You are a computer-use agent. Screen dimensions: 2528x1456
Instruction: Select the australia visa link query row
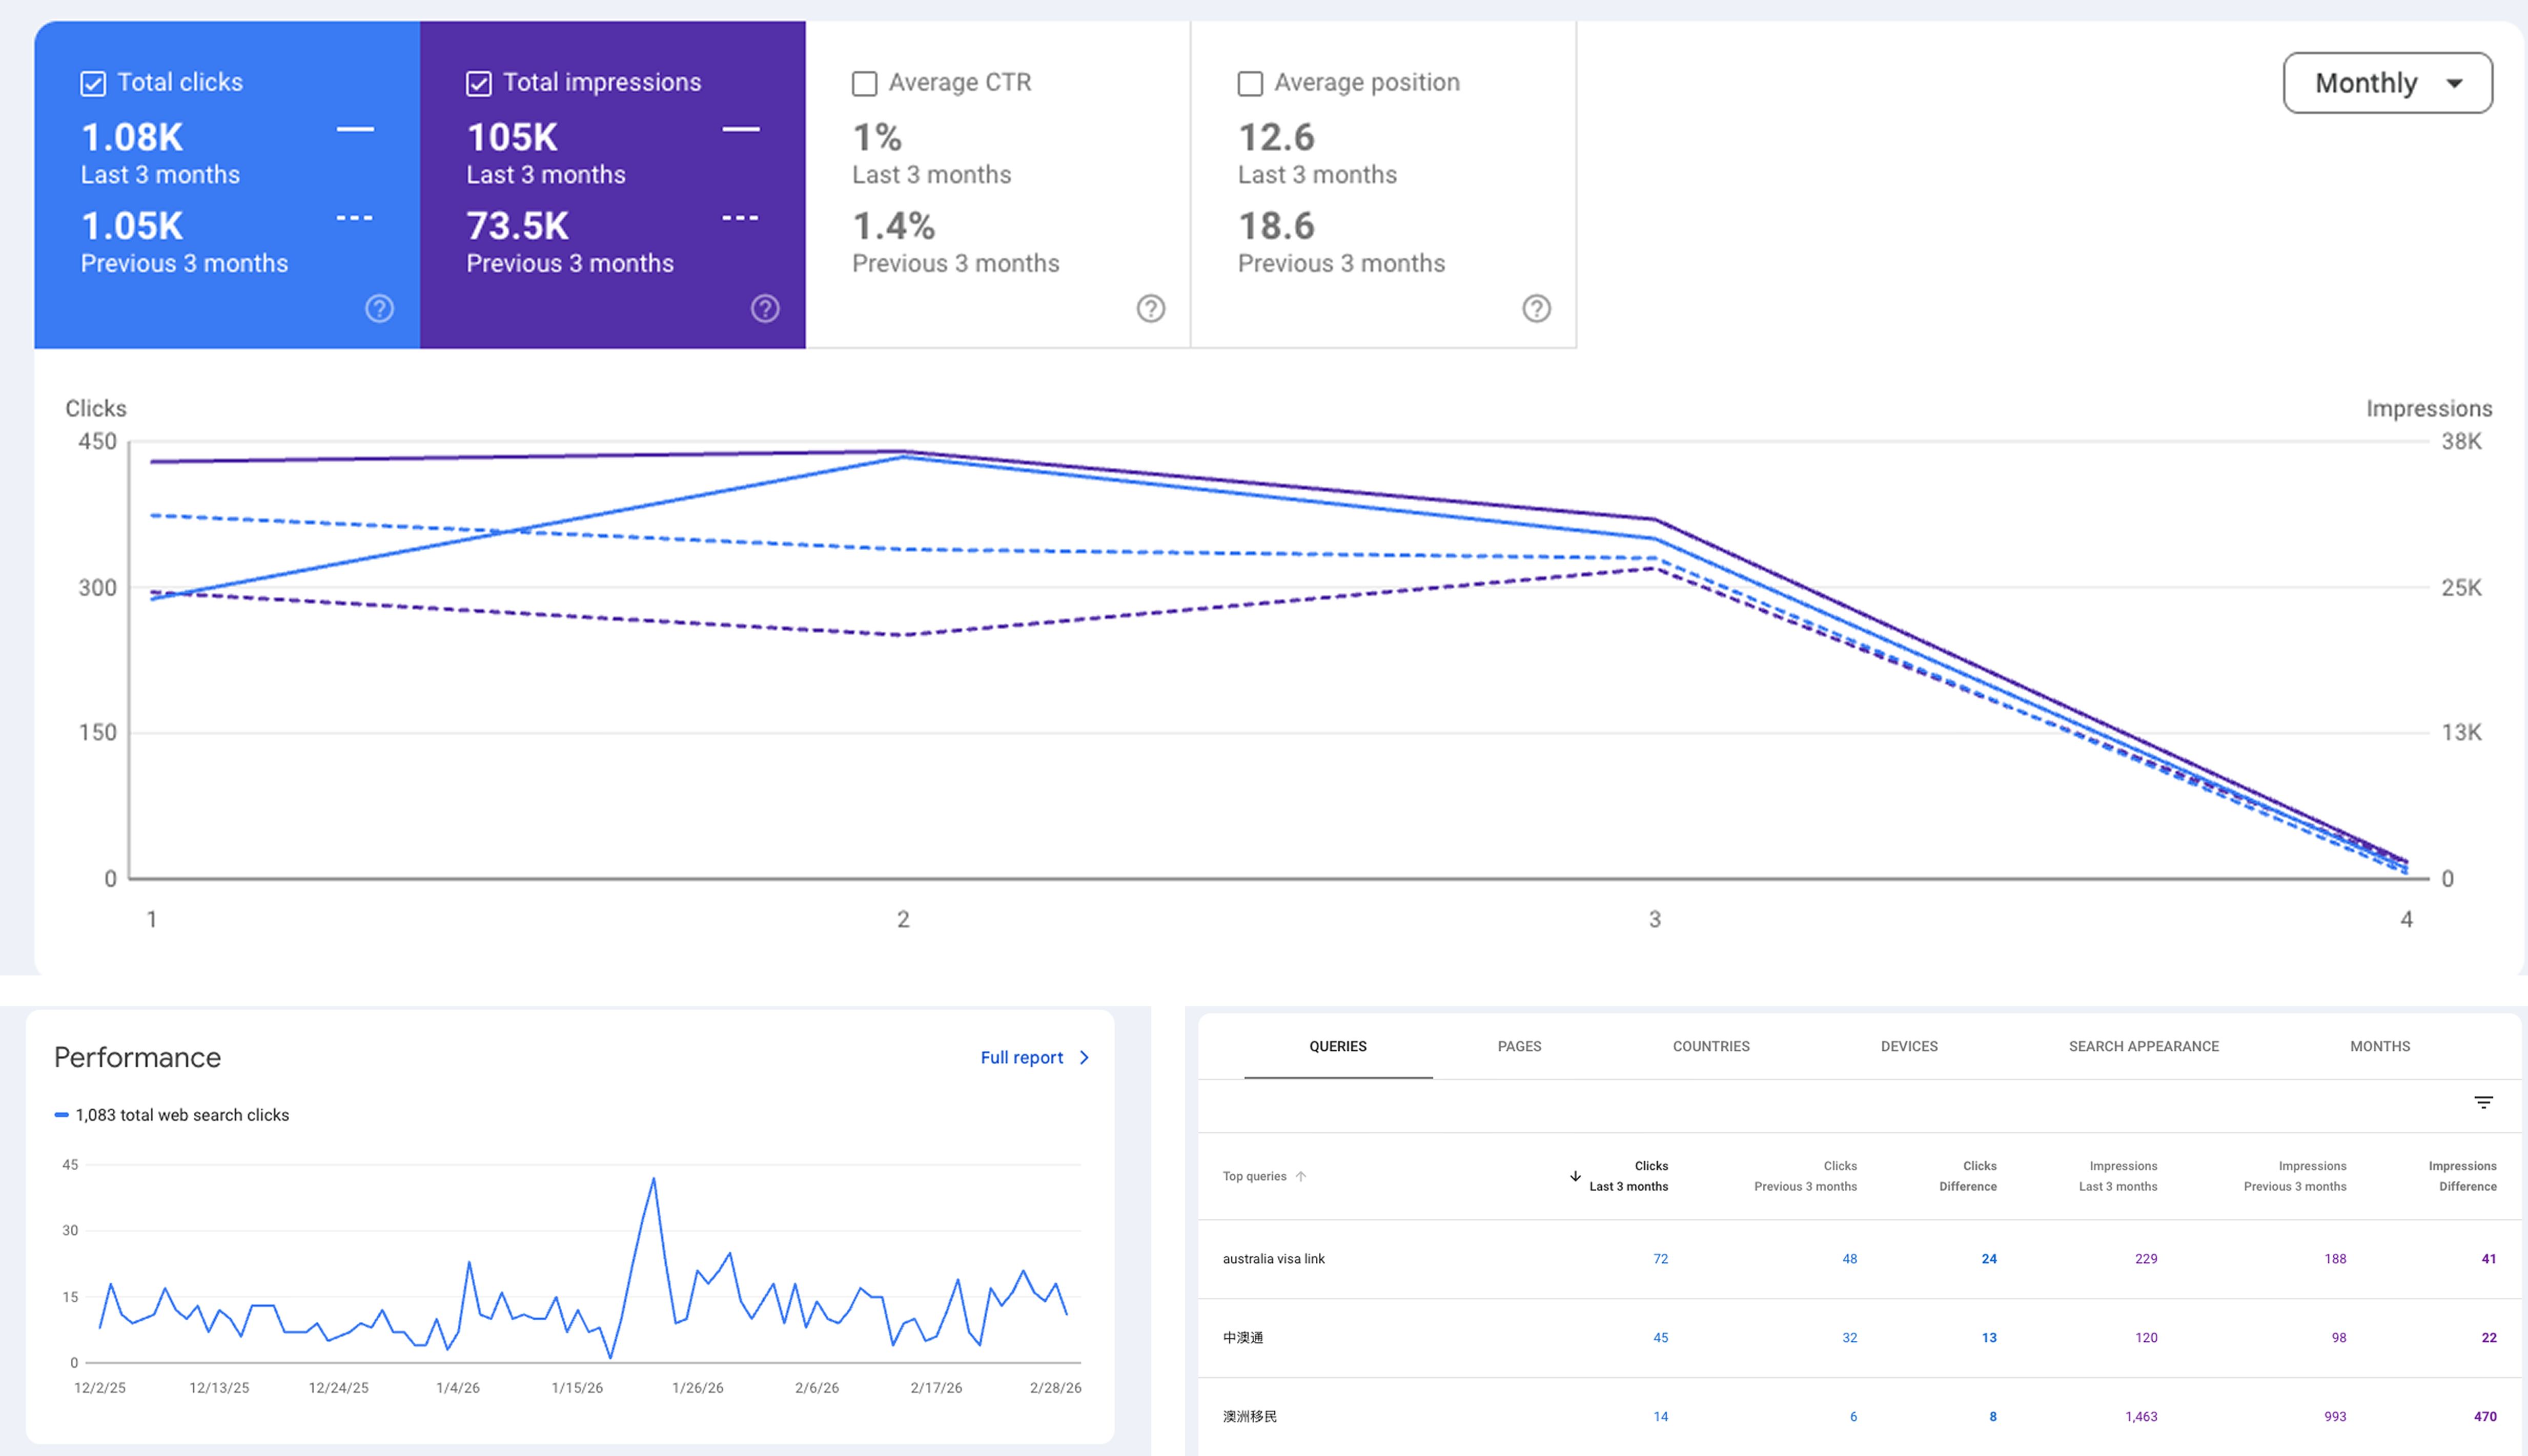(x=1274, y=1258)
